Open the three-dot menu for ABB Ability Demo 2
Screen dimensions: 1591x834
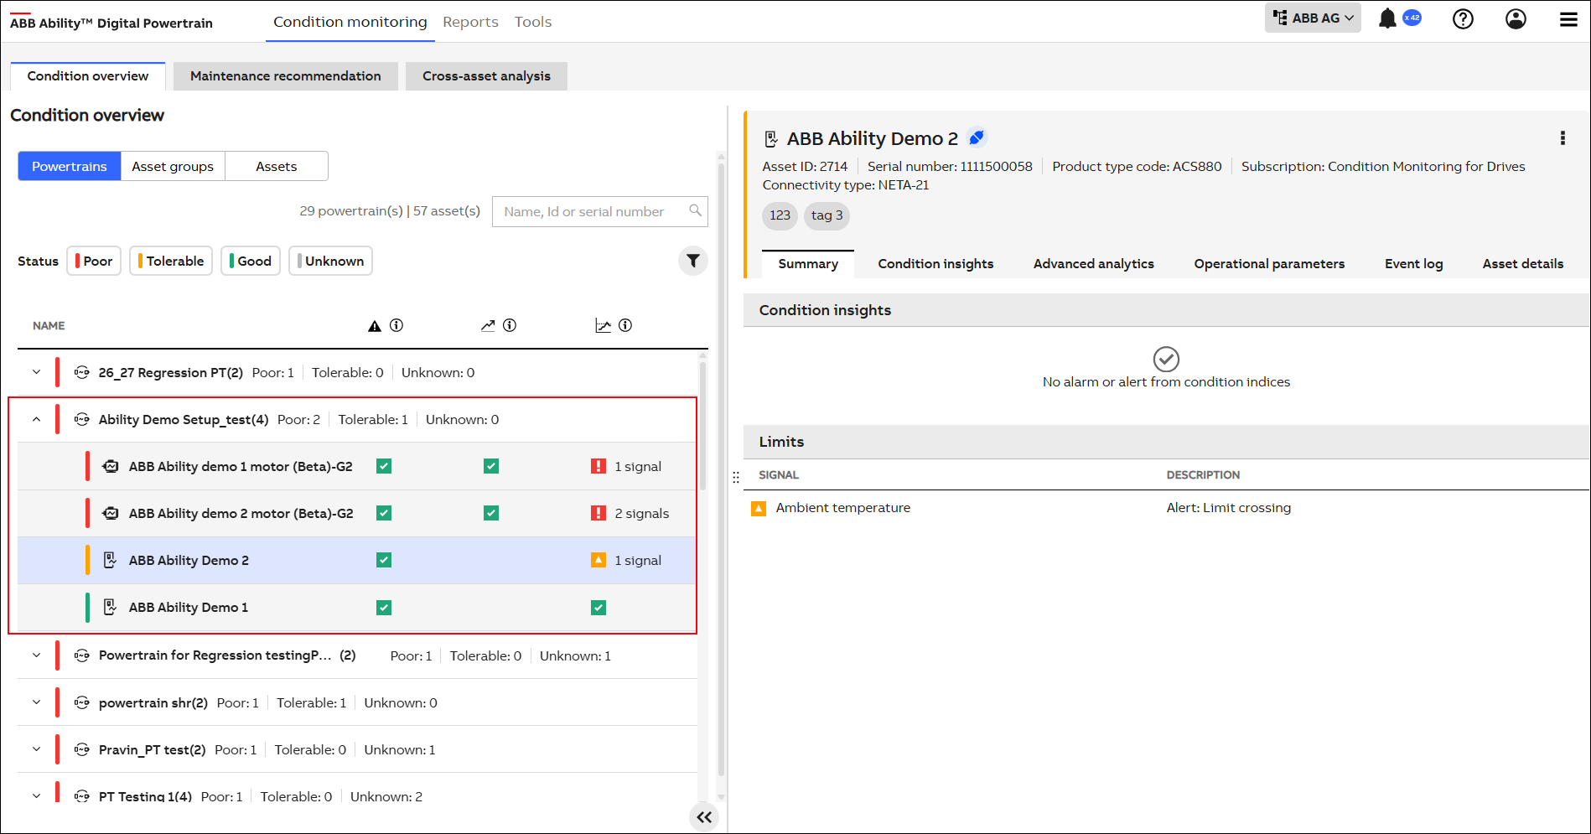tap(1562, 138)
